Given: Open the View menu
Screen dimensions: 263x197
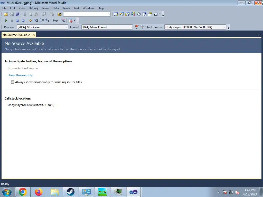Looking at the screenshot, I should click(22, 8).
